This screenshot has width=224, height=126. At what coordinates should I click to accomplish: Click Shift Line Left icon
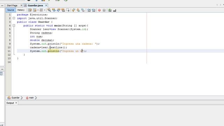click(89, 10)
